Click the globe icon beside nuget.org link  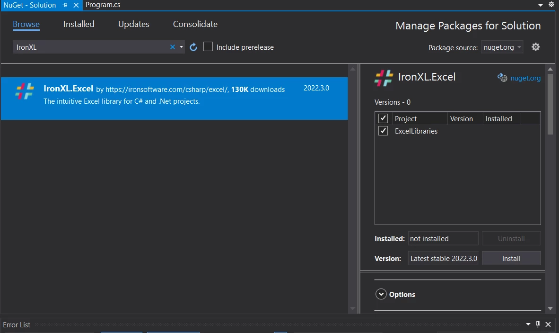click(x=502, y=78)
